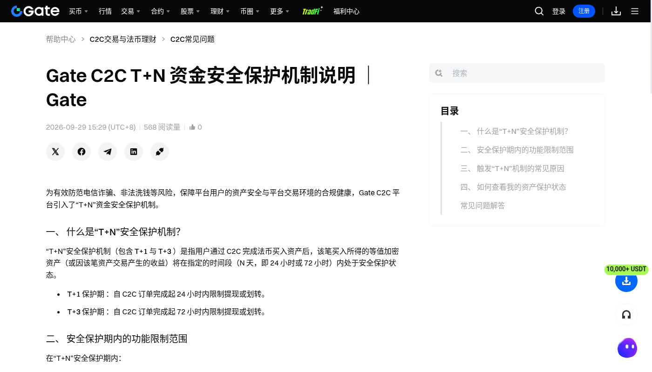Jump to 二、安全保护期内的功能限制范围 in contents

(517, 150)
